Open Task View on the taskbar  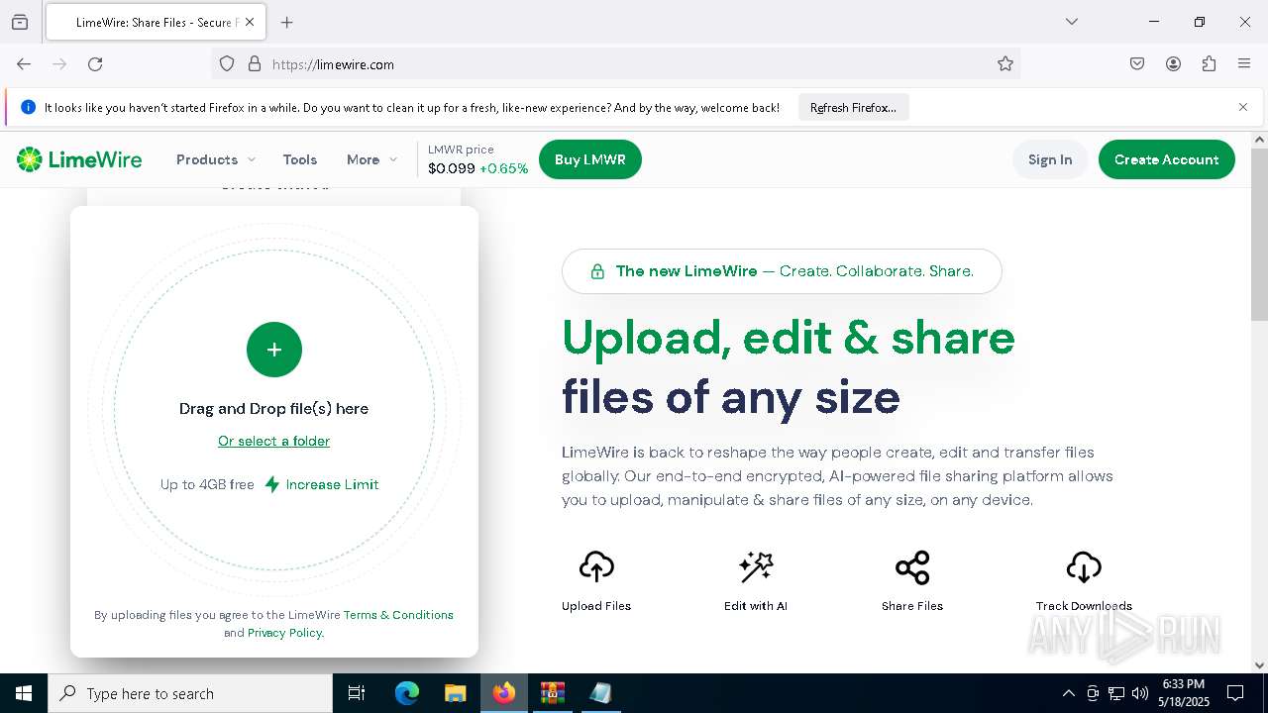357,693
